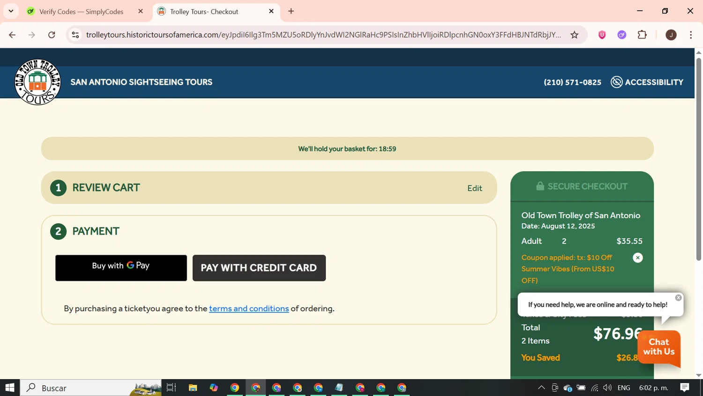Switch to Verify Codes — SimplyCodes tab
Screen dimensions: 703x396
(x=81, y=12)
